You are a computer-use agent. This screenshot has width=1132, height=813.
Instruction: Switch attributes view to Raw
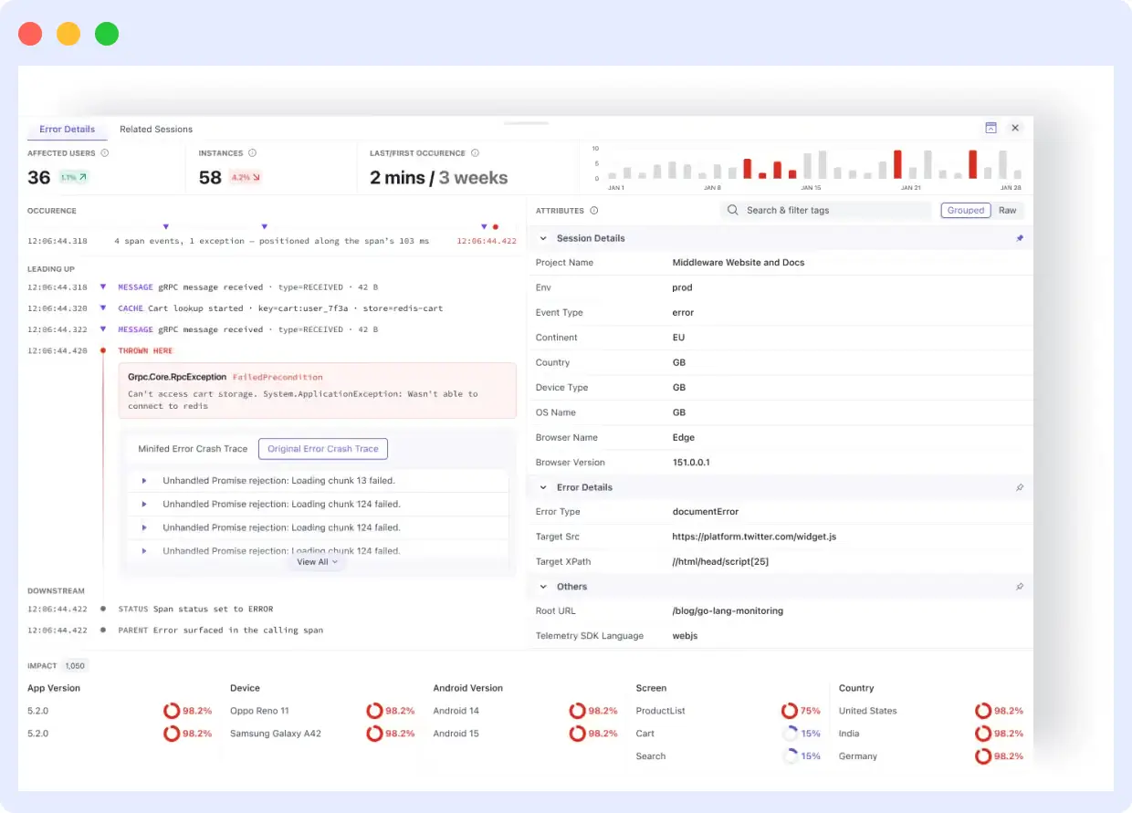pyautogui.click(x=1007, y=210)
